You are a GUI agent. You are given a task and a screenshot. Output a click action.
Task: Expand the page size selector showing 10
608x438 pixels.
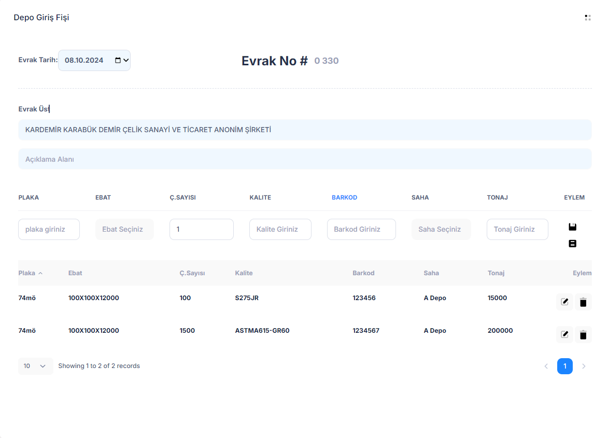pyautogui.click(x=35, y=366)
